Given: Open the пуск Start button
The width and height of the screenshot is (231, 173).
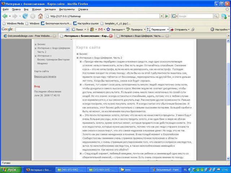Looking at the screenshot, I should click(x=10, y=170).
